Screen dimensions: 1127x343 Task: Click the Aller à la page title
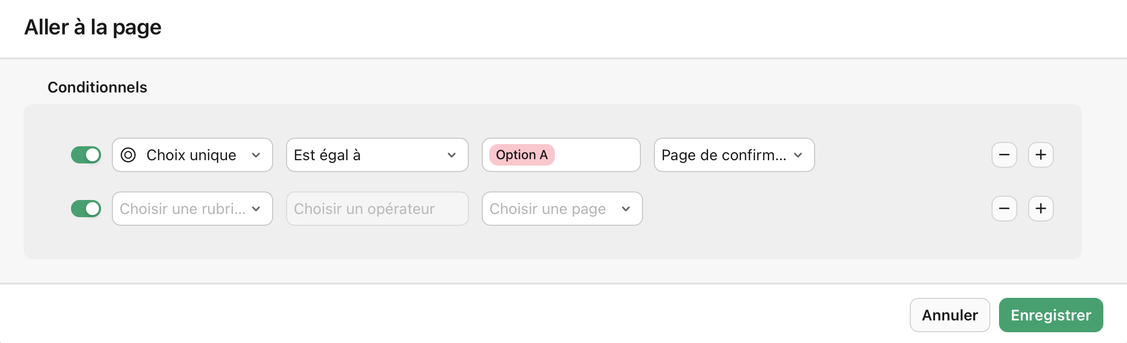(92, 27)
